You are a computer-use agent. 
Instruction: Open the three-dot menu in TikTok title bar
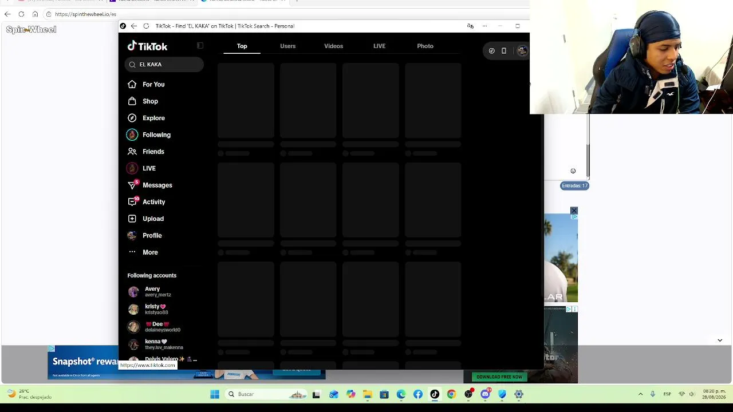pyautogui.click(x=484, y=26)
